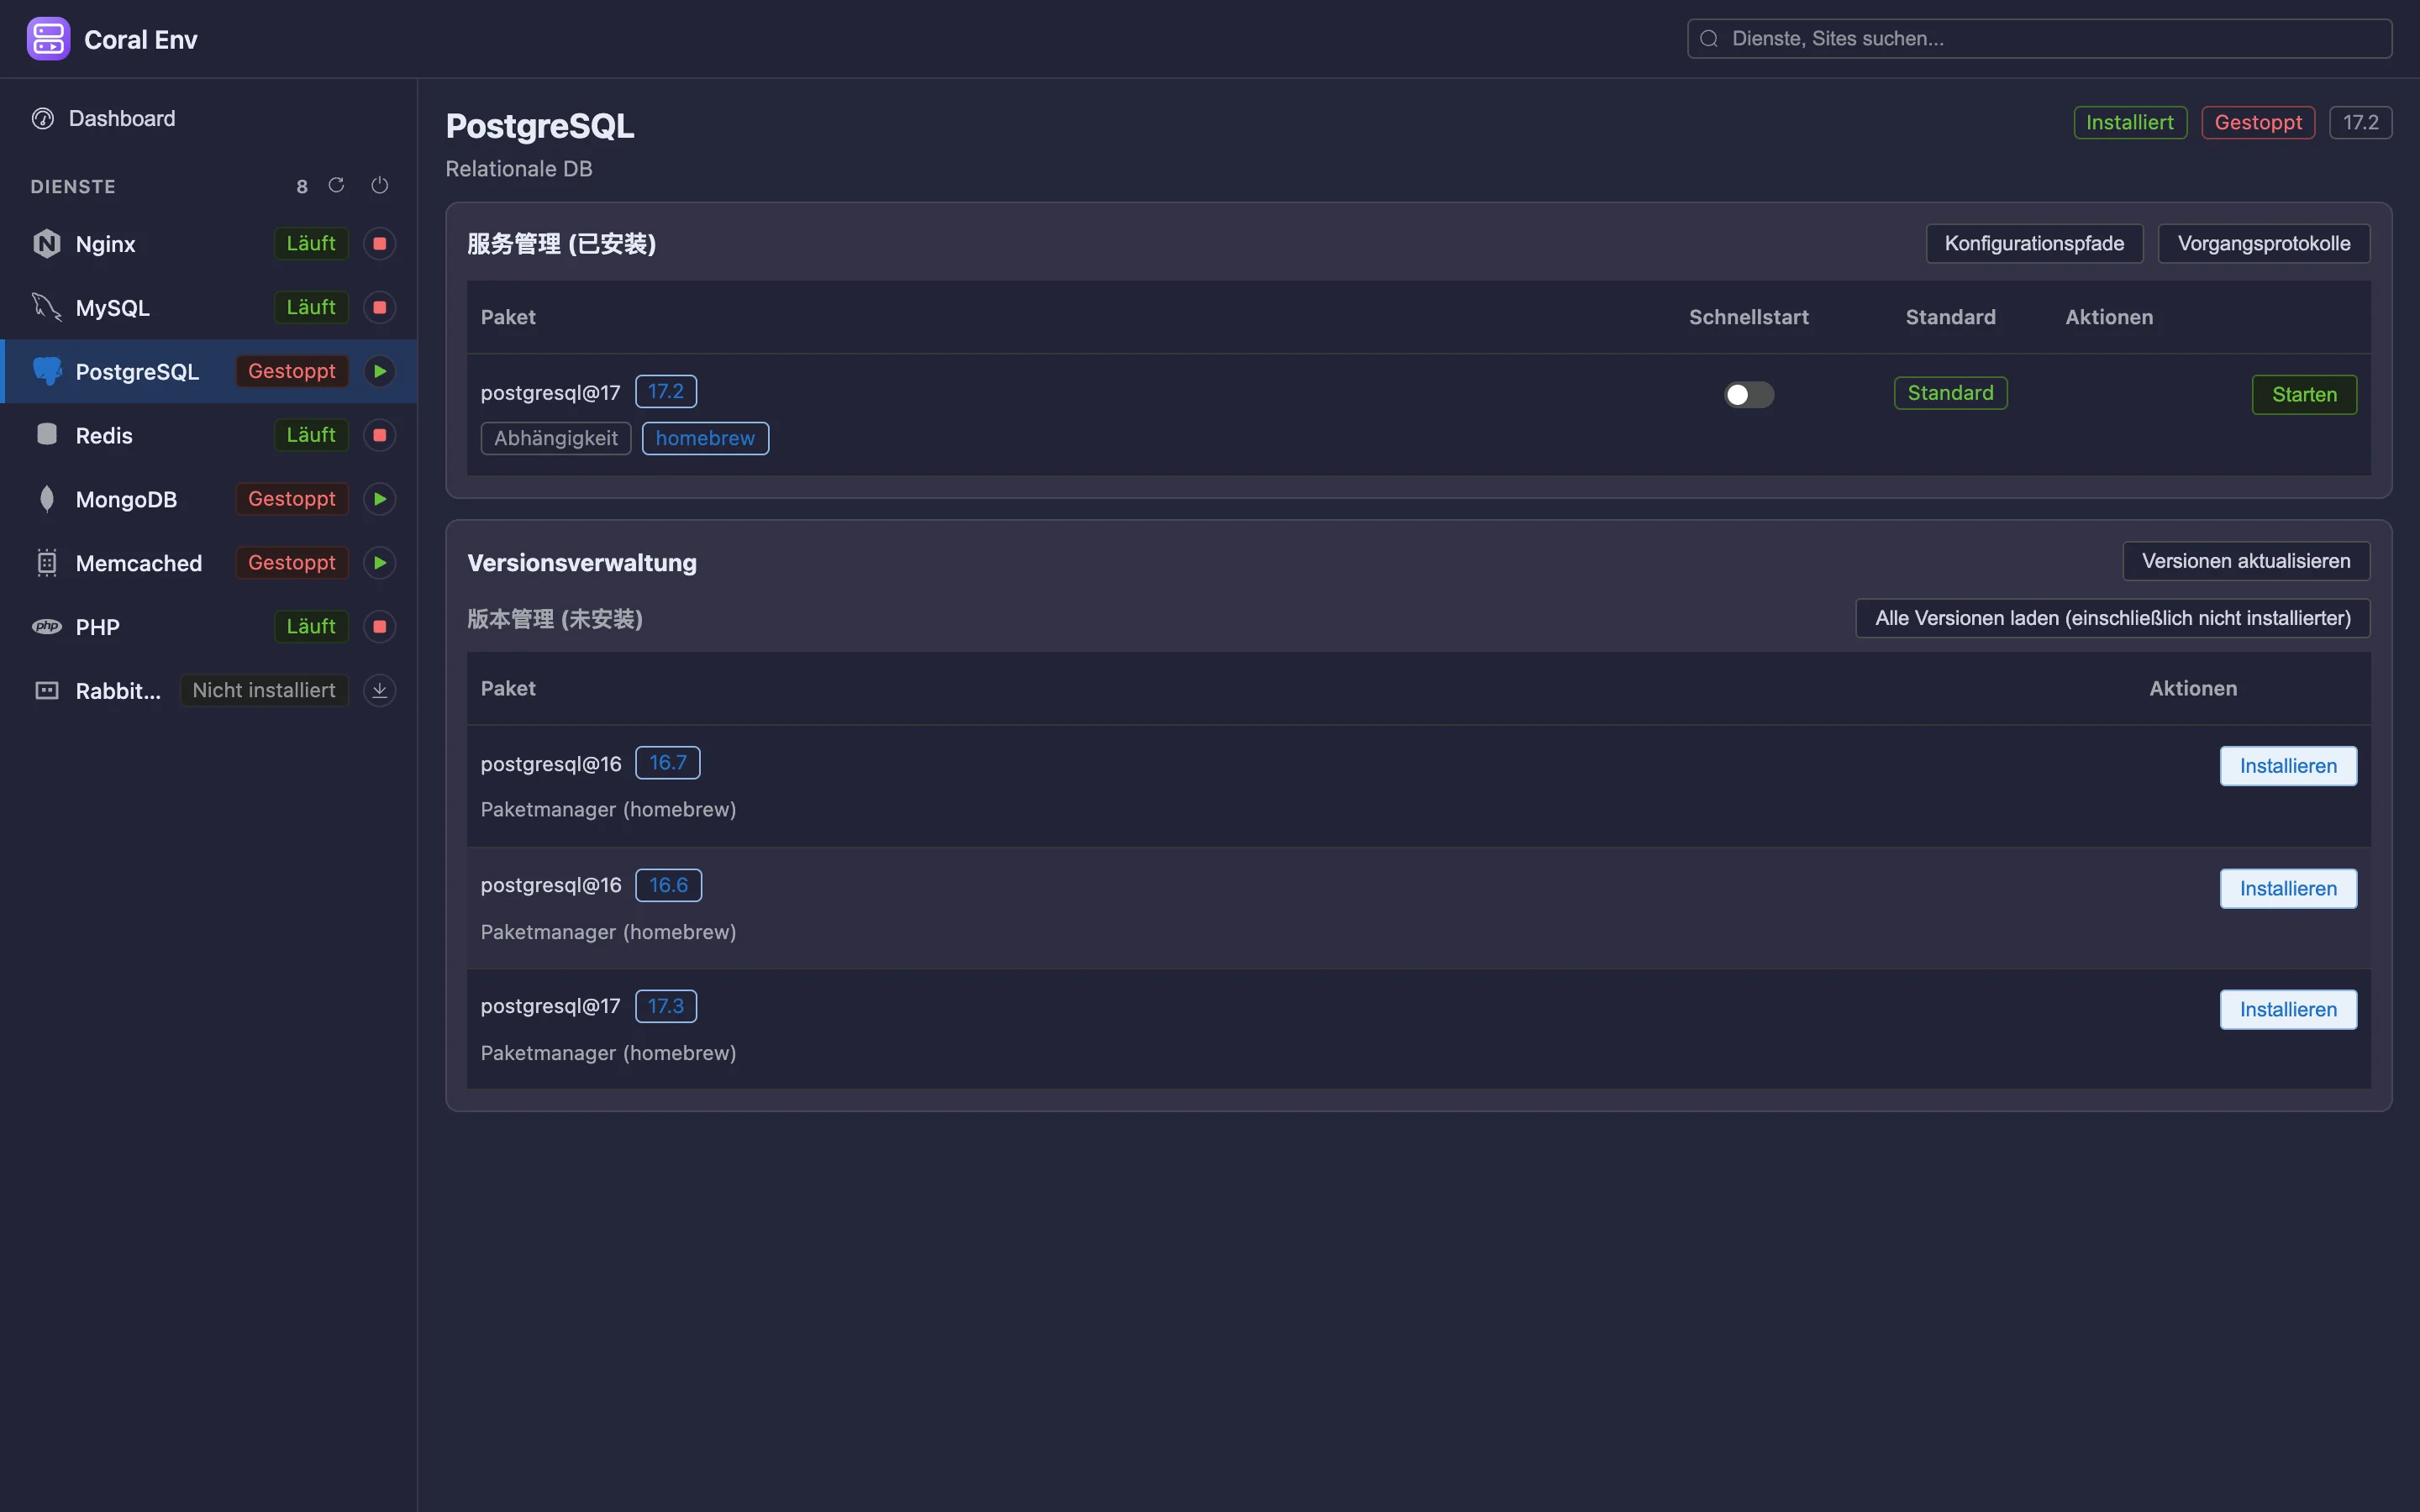This screenshot has height=1512, width=2420.
Task: Refresh the services list icon
Action: pos(336,185)
